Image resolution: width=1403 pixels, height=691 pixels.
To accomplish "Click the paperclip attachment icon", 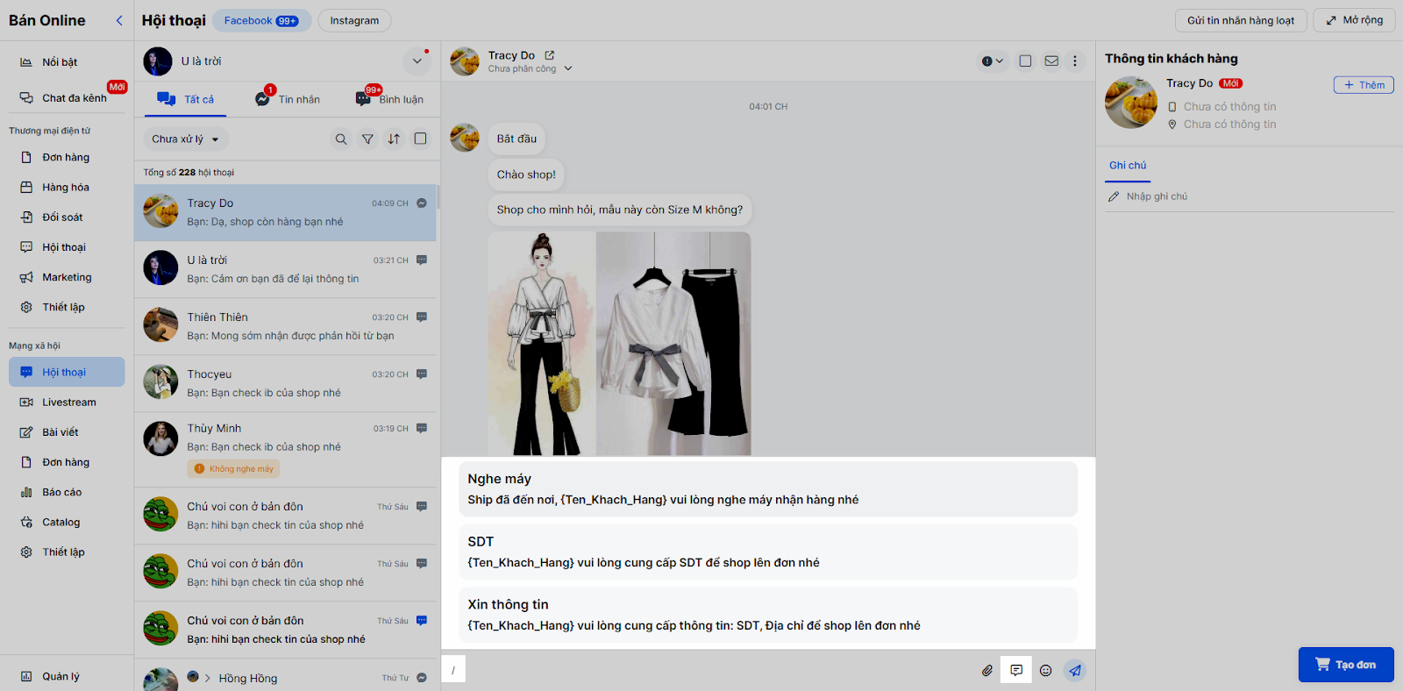I will tap(987, 671).
